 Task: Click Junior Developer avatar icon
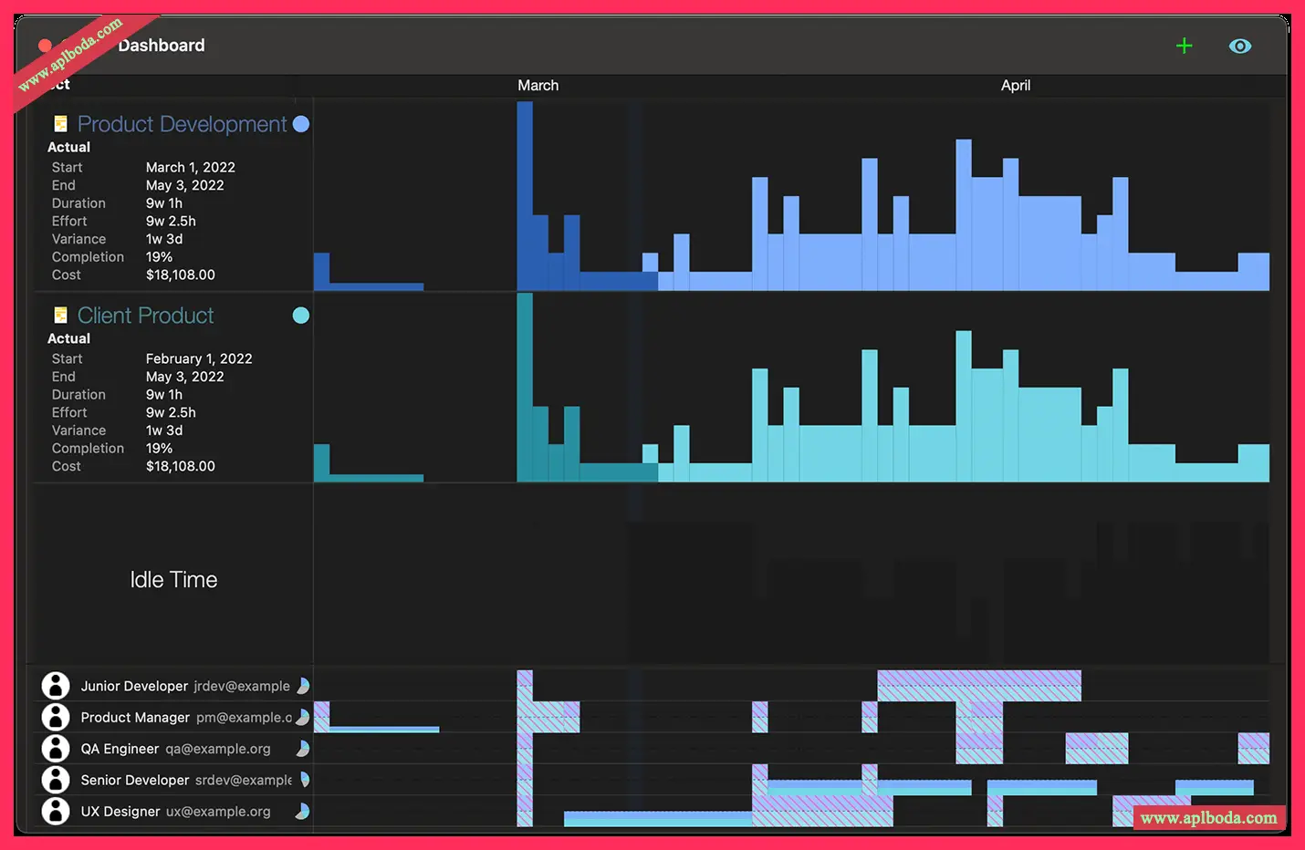[56, 686]
